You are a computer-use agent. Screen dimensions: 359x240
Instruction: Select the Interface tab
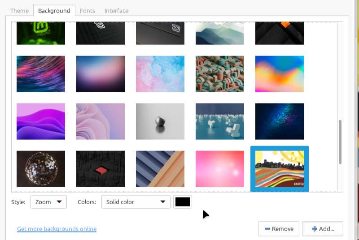pos(116,11)
